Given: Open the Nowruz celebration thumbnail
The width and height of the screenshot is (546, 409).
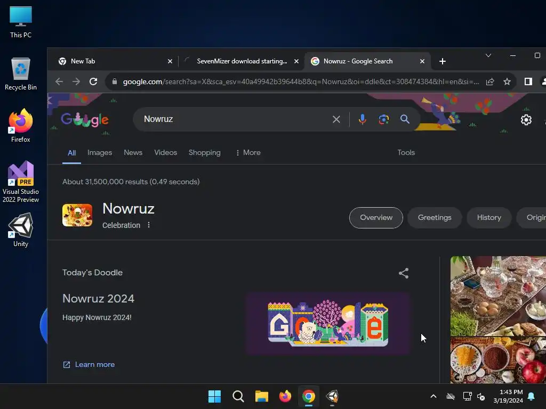Looking at the screenshot, I should tap(77, 215).
